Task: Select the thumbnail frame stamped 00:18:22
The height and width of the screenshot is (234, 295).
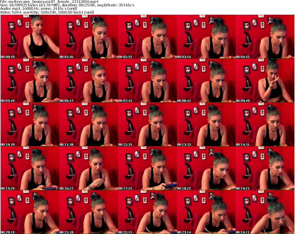Action: point(206,168)
